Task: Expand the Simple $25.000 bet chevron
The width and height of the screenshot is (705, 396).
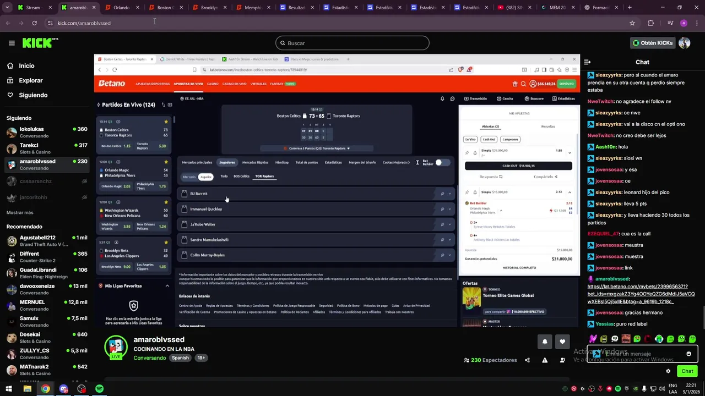Action: [x=570, y=152]
